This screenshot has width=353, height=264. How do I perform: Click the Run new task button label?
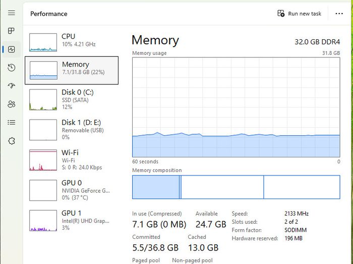[x=305, y=14]
